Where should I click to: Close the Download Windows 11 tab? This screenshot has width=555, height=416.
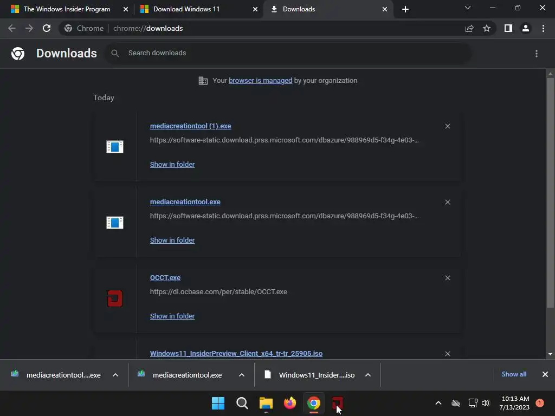(255, 9)
